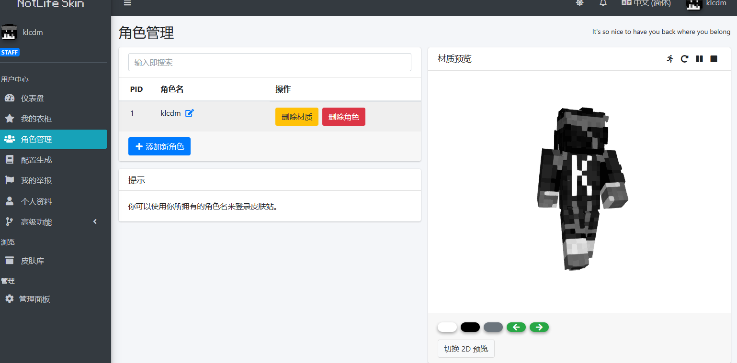Viewport: 737px width, 363px height.
Task: Toggle dark mode theme icon
Action: 580,3
